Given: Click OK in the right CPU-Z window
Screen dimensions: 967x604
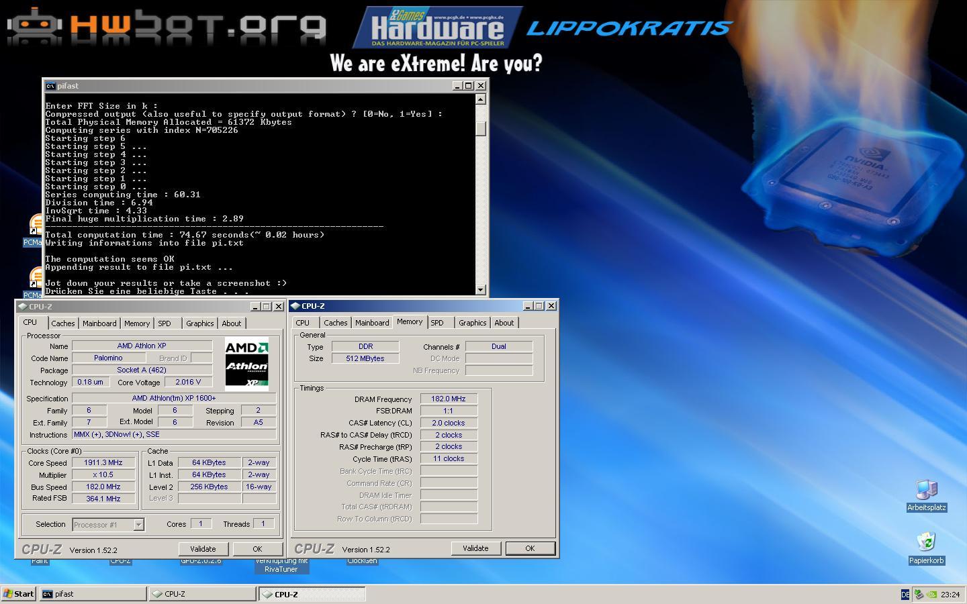Looking at the screenshot, I should click(530, 548).
